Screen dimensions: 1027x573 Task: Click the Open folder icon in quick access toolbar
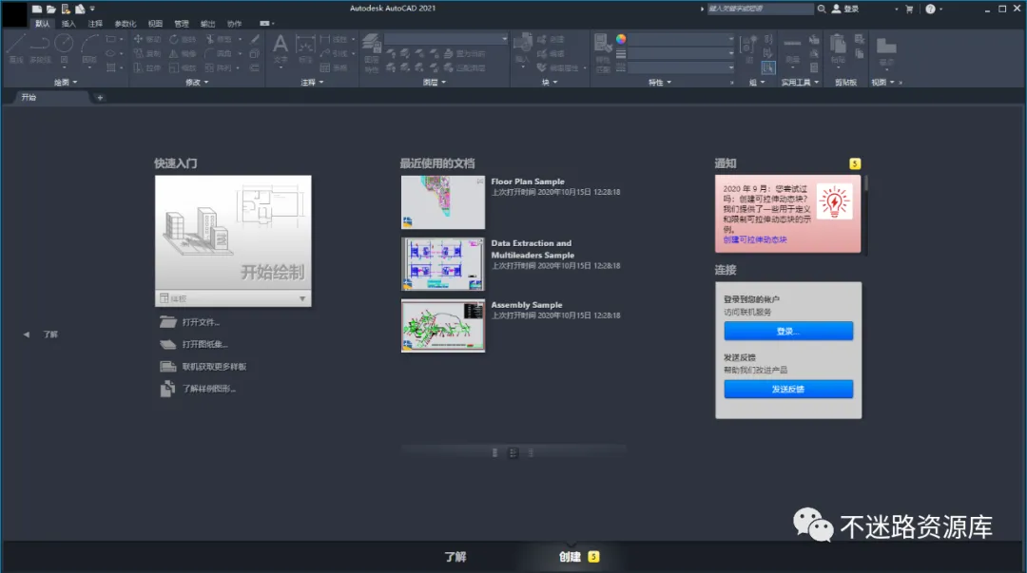[51, 9]
